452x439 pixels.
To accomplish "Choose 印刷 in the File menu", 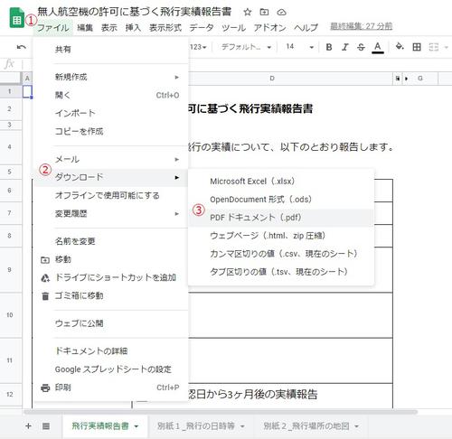I will click(x=111, y=388).
